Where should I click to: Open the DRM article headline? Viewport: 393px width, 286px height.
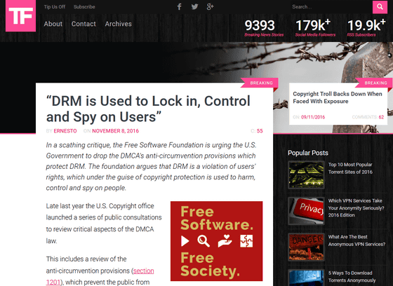(148, 109)
